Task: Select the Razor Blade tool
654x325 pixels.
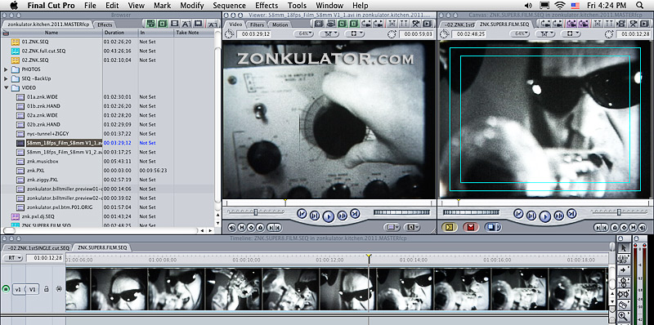Action: (624, 305)
